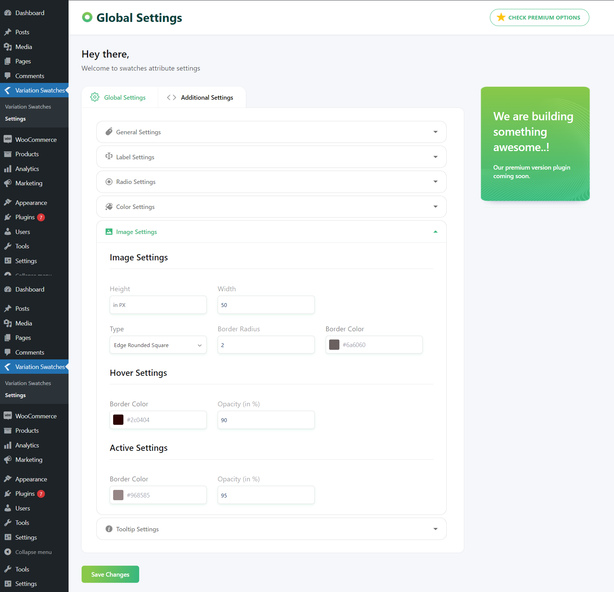Image resolution: width=614 pixels, height=592 pixels.
Task: Click the topmost WooCommerce logo icon in sidebar
Action: [x=8, y=139]
